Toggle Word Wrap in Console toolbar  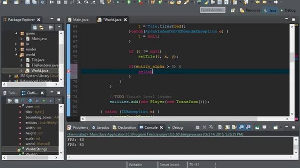pos(234,127)
